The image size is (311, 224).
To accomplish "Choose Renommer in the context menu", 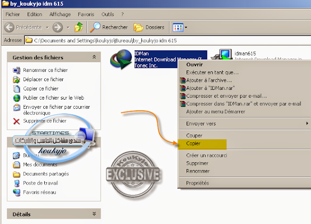I will pyautogui.click(x=245, y=171).
